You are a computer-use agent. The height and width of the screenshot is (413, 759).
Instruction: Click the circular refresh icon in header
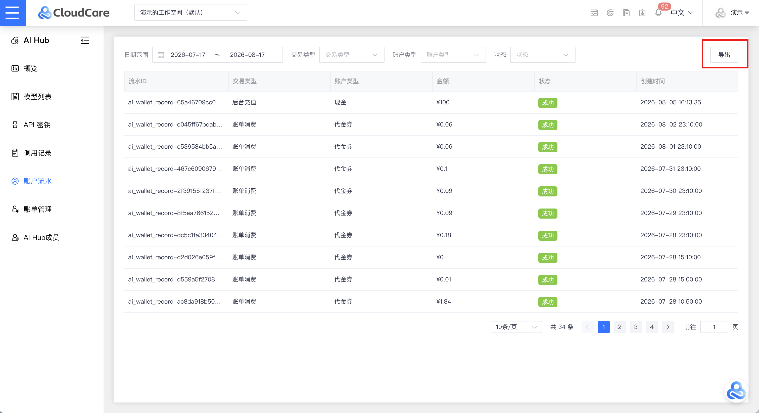click(x=610, y=13)
